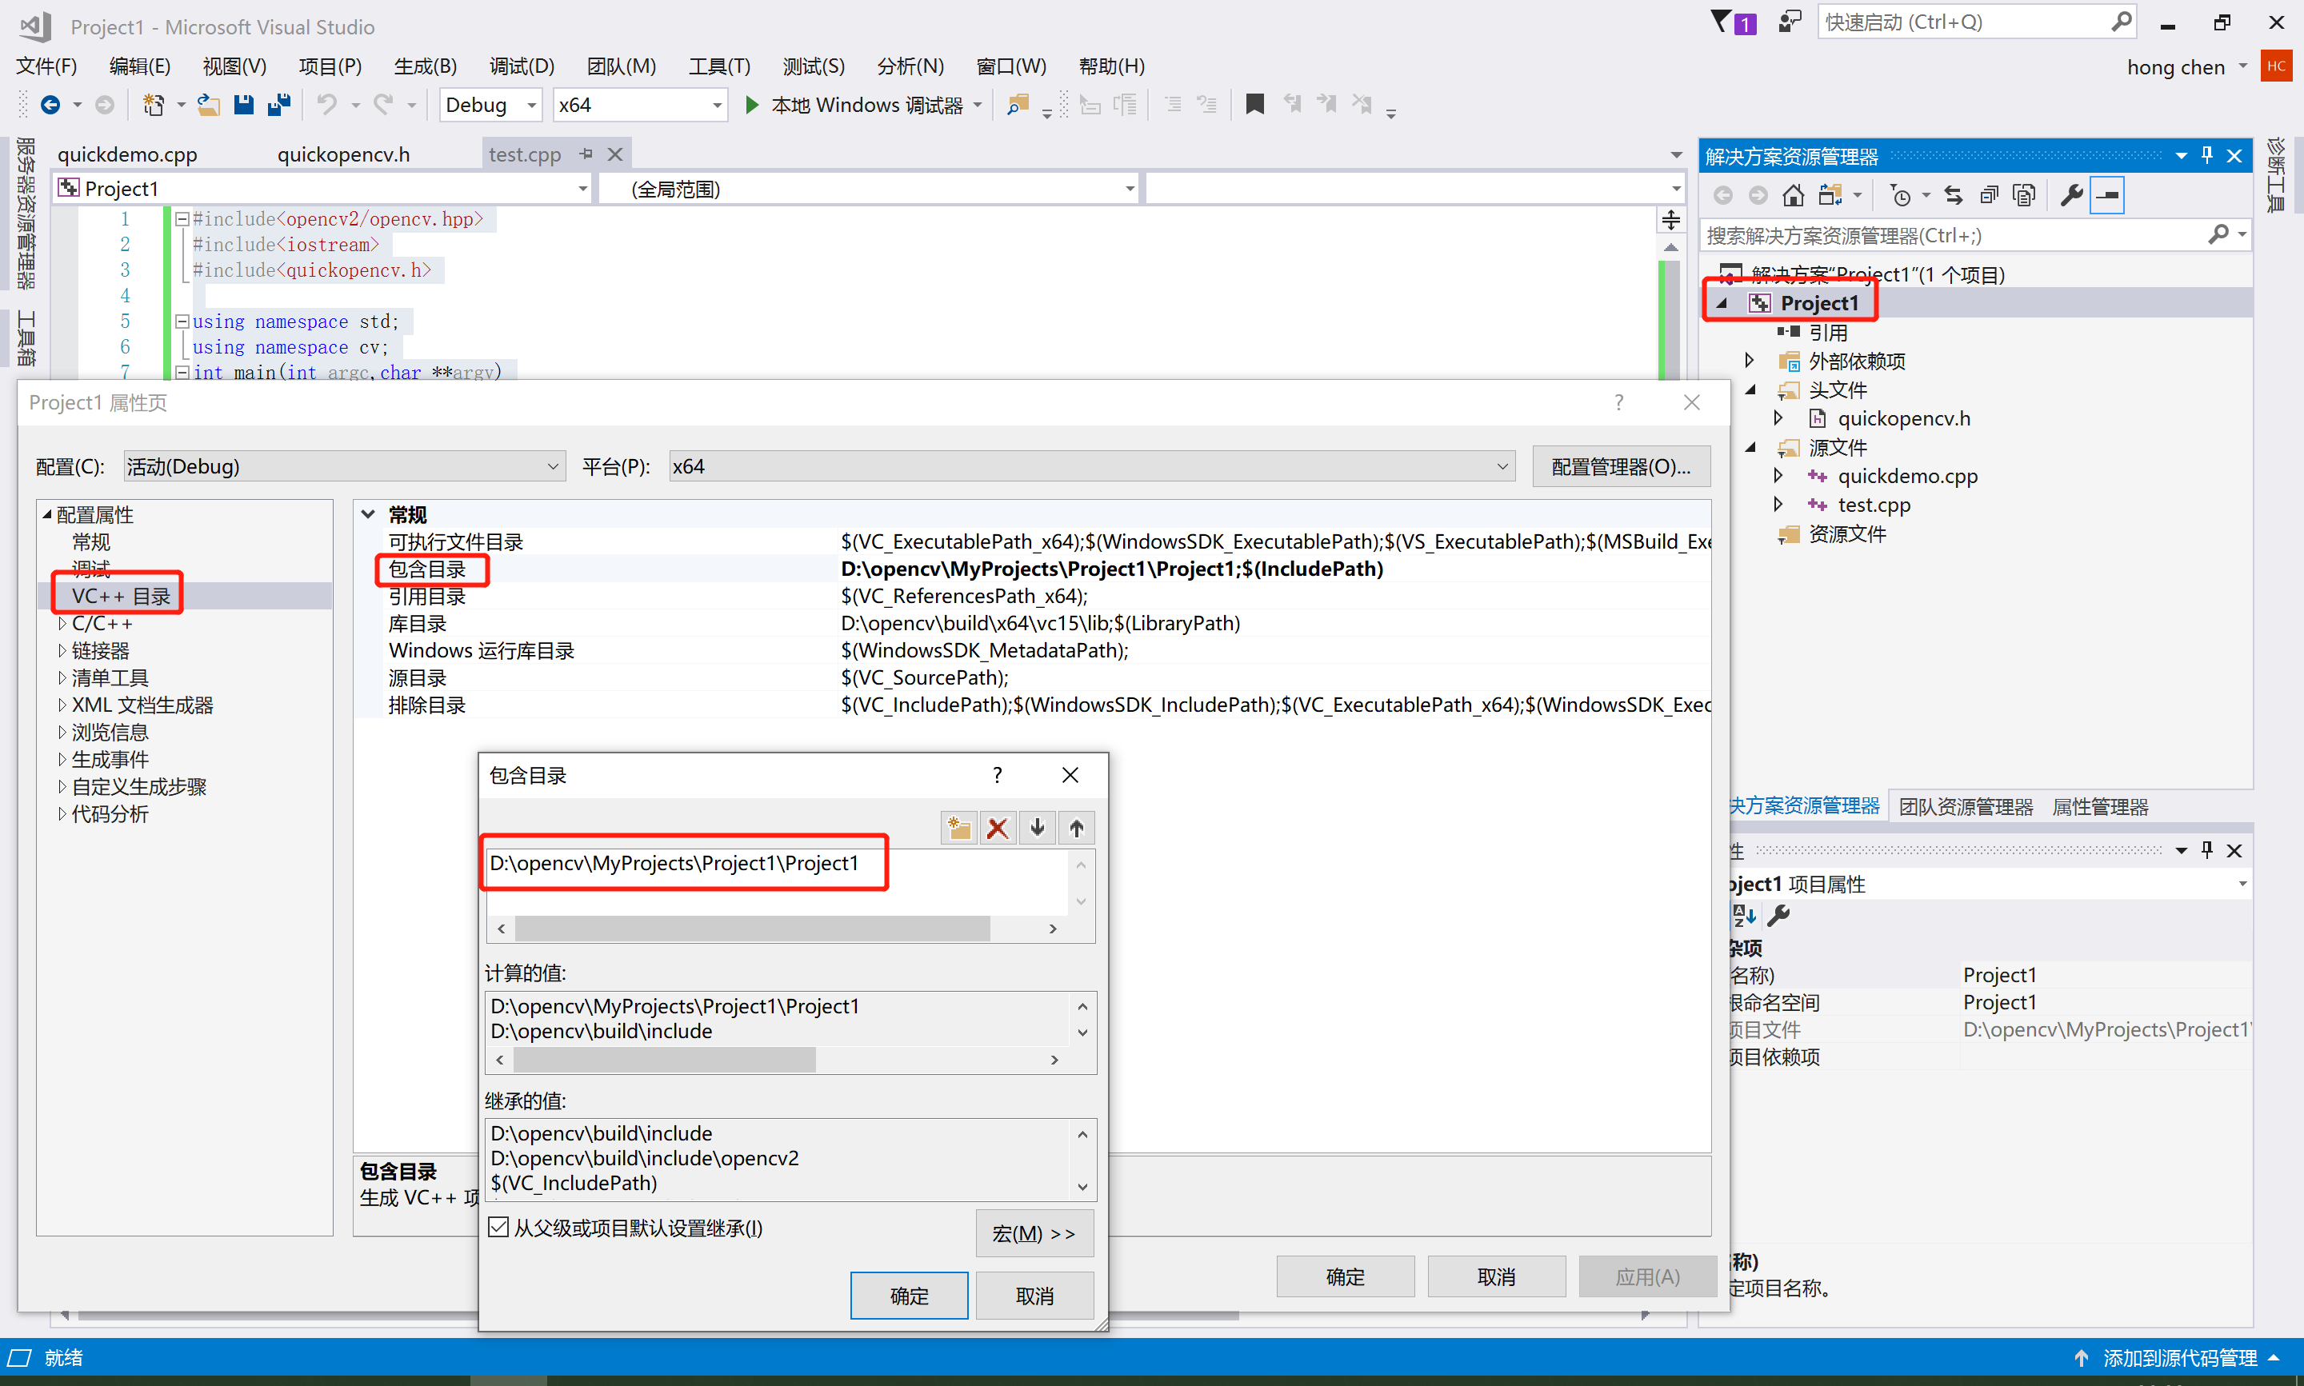The height and width of the screenshot is (1386, 2304).
Task: Click the Save file toolbar icon
Action: [244, 105]
